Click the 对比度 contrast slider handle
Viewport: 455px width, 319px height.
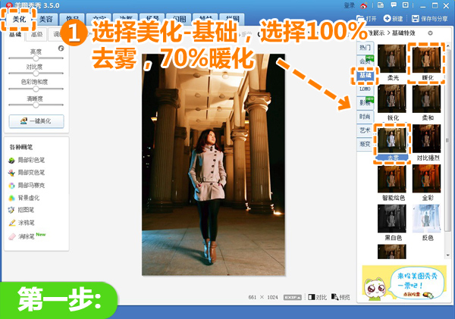coord(36,73)
